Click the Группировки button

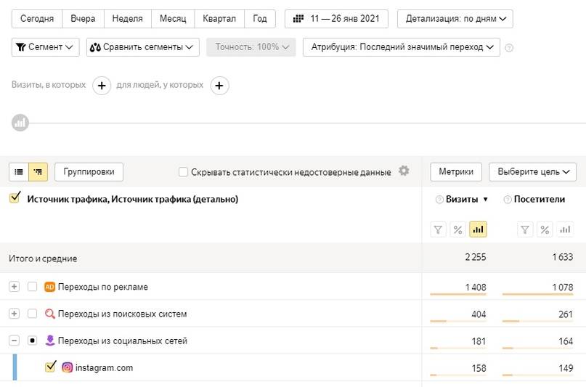tap(89, 172)
